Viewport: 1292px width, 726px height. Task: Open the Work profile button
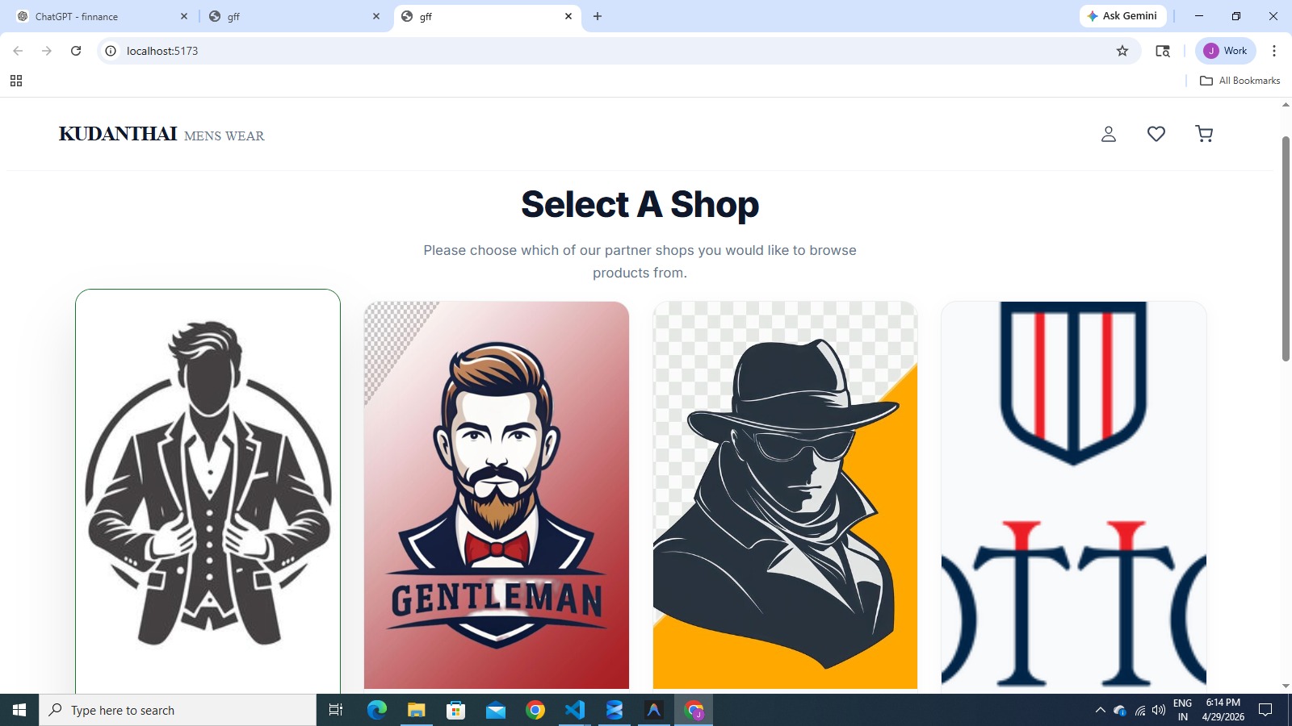coord(1226,51)
